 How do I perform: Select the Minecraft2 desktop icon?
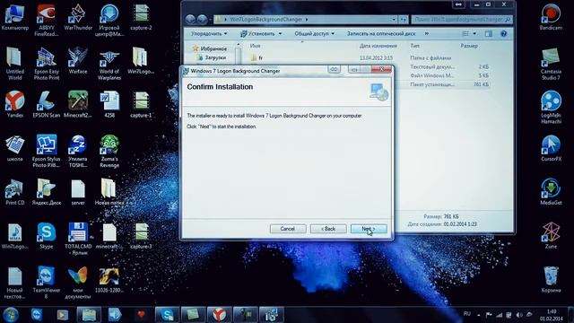coord(78,104)
